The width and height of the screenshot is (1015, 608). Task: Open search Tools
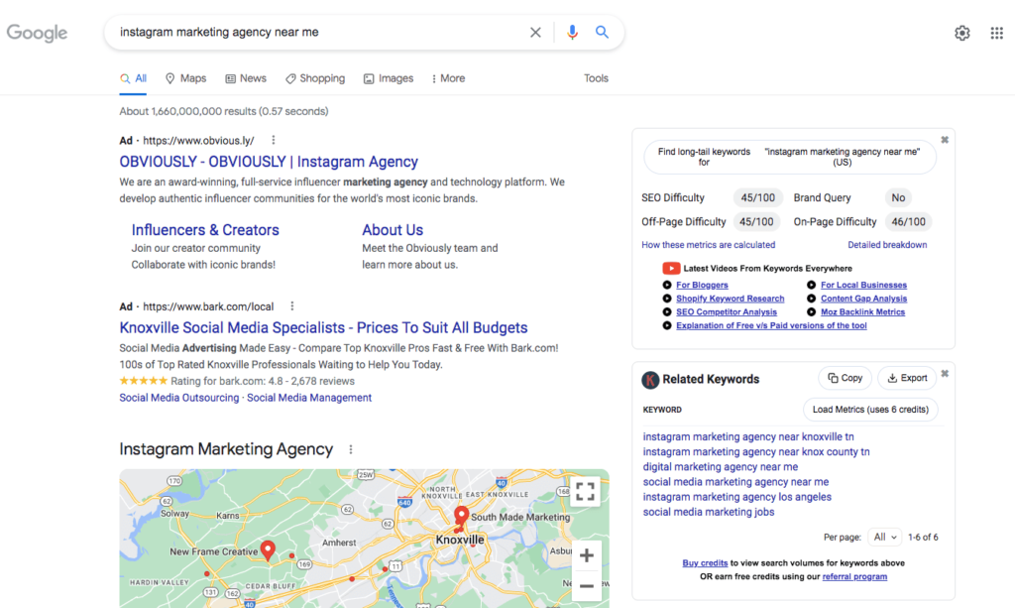tap(596, 78)
